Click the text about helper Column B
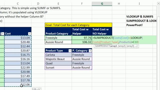The width and height of the screenshot is (160, 90). [x=22, y=16]
